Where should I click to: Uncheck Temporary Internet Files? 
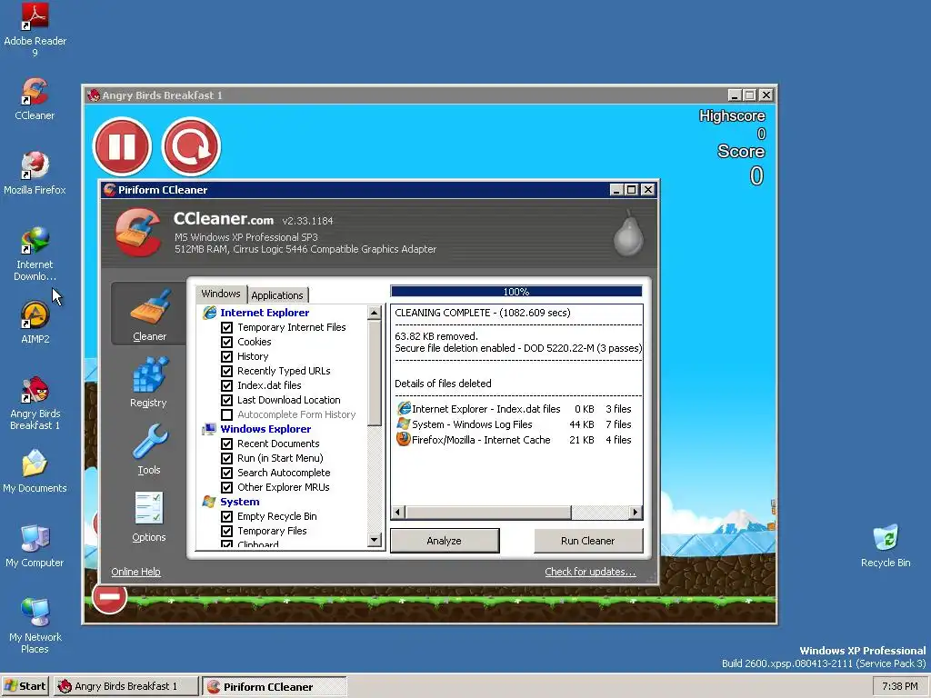(x=226, y=327)
